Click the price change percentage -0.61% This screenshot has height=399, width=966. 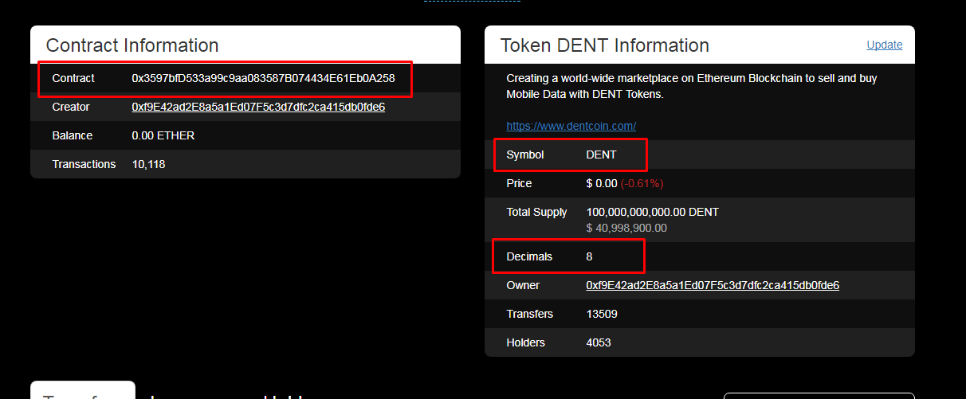click(642, 183)
